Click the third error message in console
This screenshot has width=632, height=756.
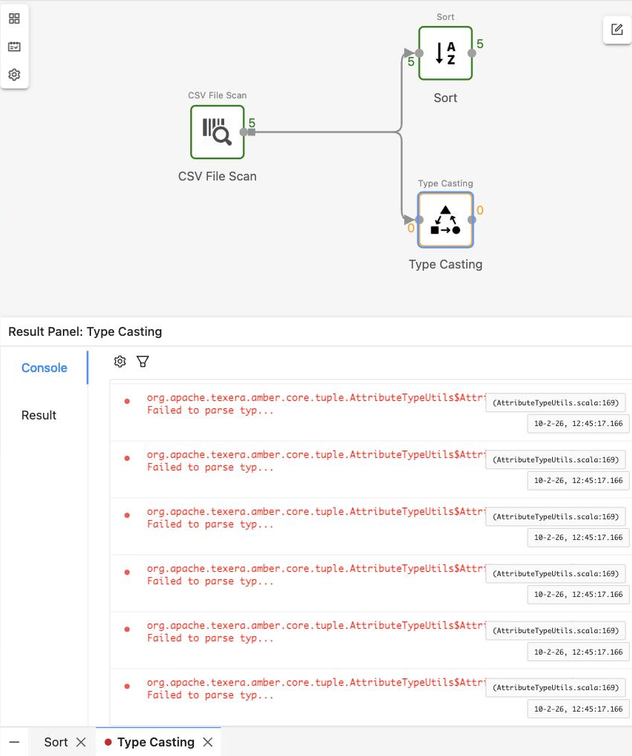coord(316,518)
